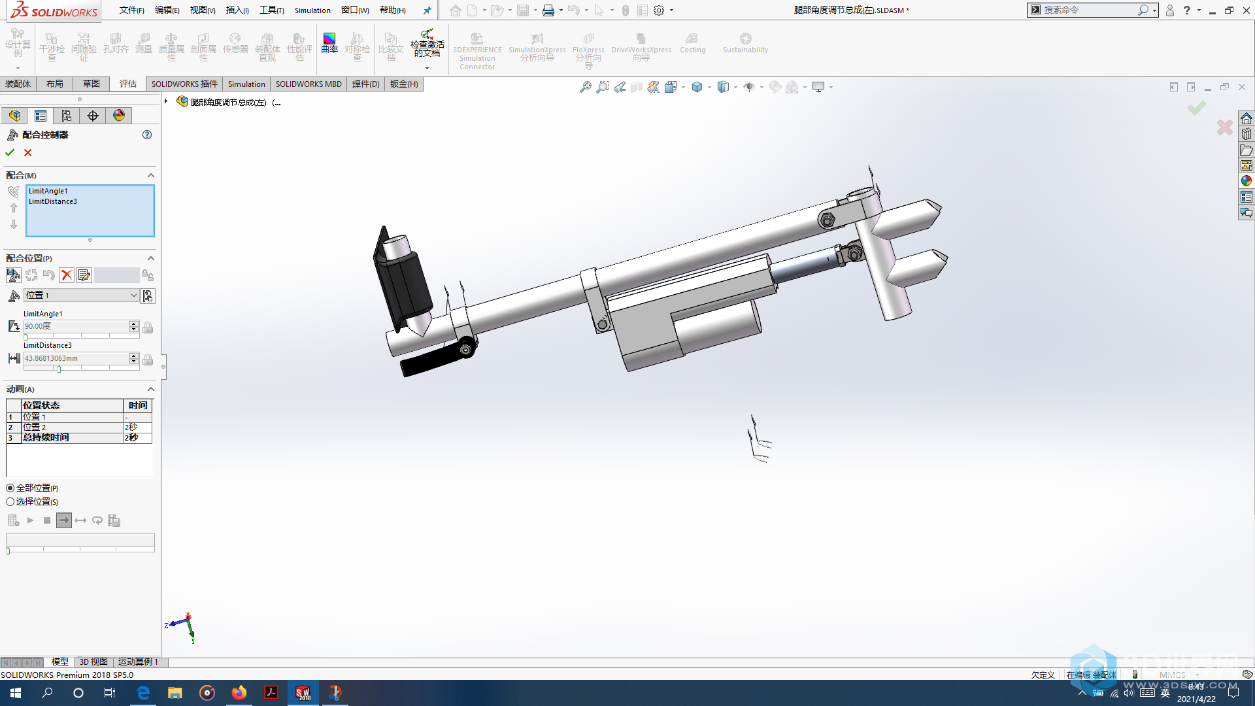Confirm mate controller with green checkmark
The height and width of the screenshot is (706, 1255).
pyautogui.click(x=10, y=152)
